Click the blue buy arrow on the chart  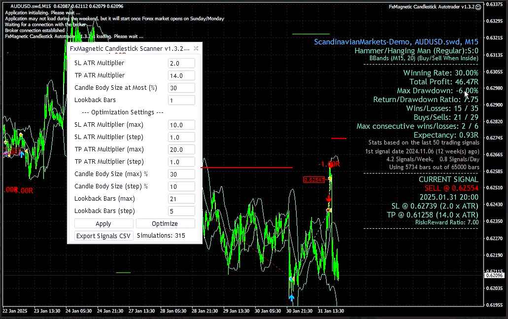(291, 298)
